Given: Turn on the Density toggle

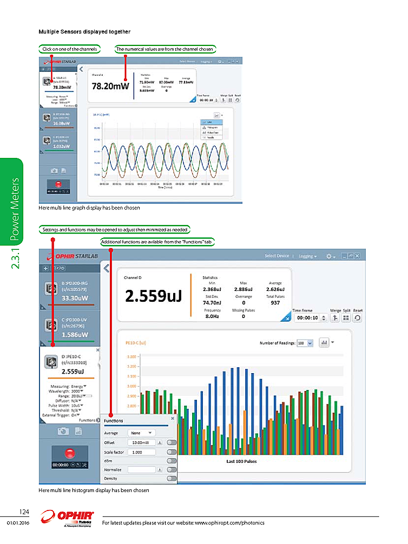Looking at the screenshot, I should 172,479.
